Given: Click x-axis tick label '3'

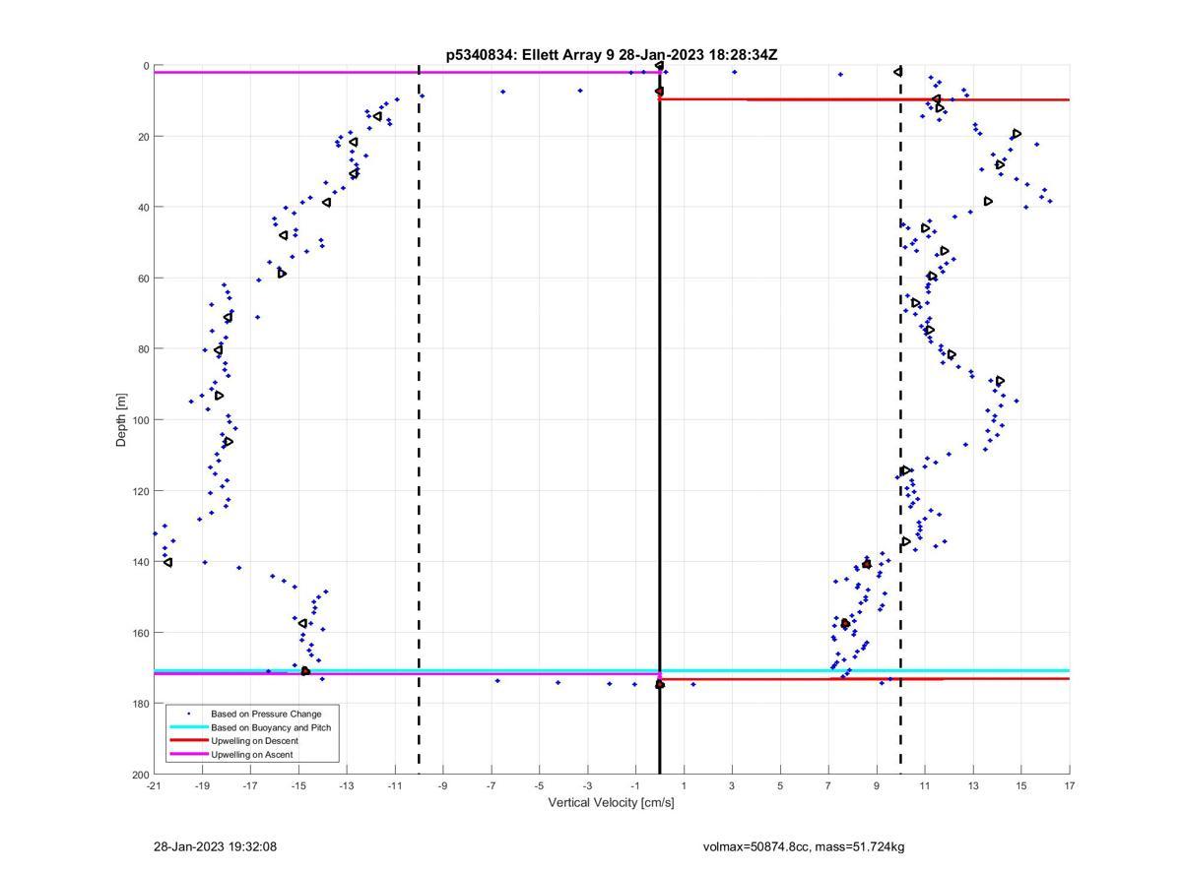Looking at the screenshot, I should click(x=732, y=785).
